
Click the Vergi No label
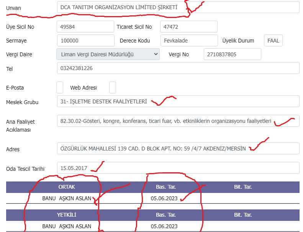179,54
